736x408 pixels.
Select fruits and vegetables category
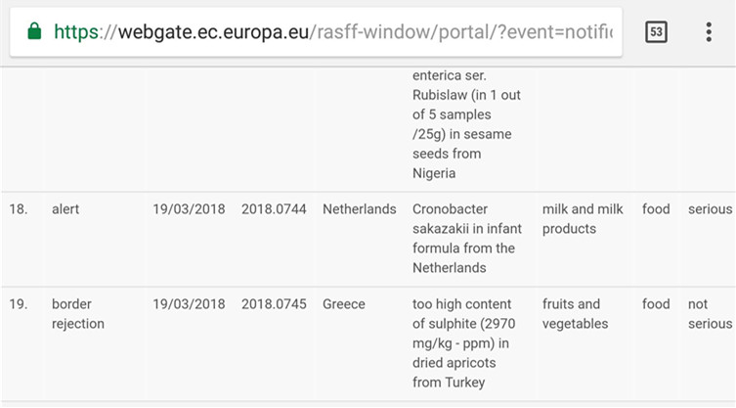[575, 314]
